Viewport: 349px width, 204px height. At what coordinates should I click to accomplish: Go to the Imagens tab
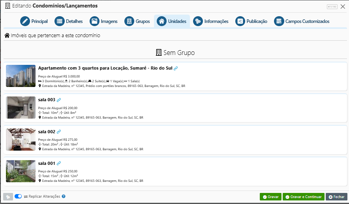pos(104,21)
